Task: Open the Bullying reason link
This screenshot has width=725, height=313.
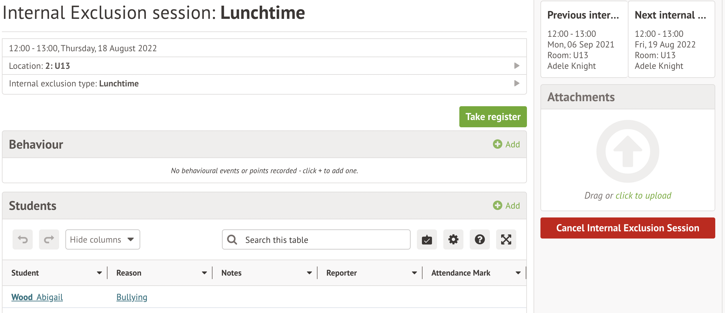Action: pos(132,297)
